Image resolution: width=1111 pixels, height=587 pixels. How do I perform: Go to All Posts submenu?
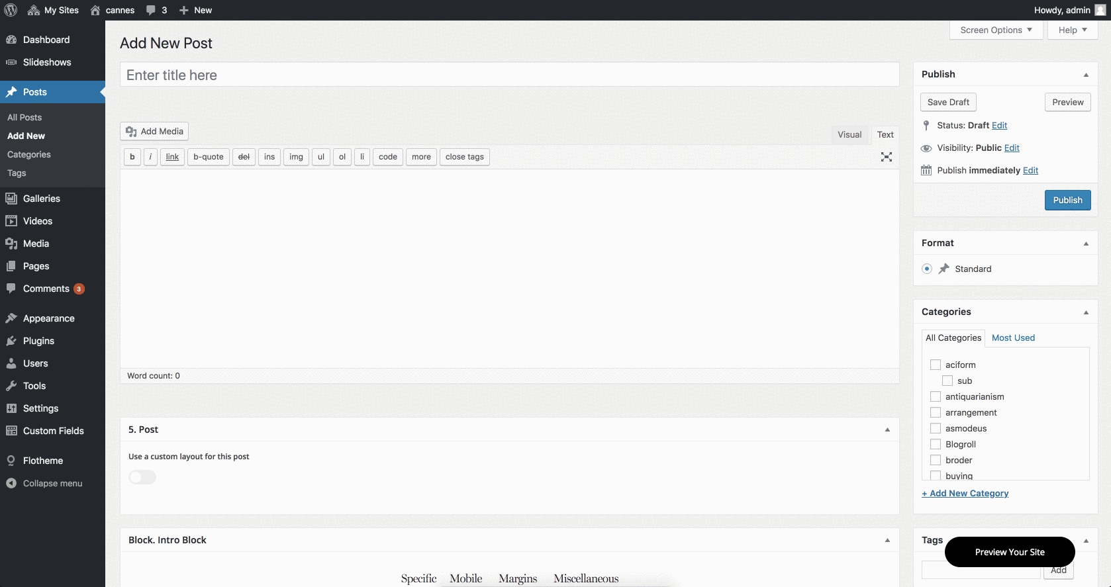coord(24,117)
